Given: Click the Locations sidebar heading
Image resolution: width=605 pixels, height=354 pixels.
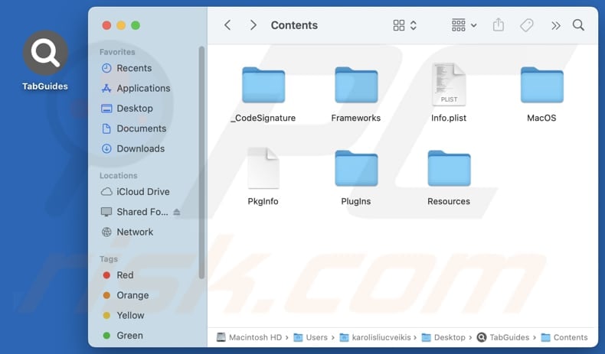Looking at the screenshot, I should pos(119,176).
